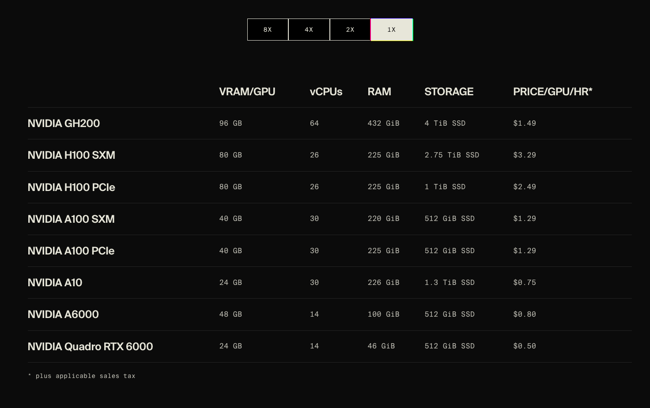Click the STORAGE column header

tap(449, 92)
